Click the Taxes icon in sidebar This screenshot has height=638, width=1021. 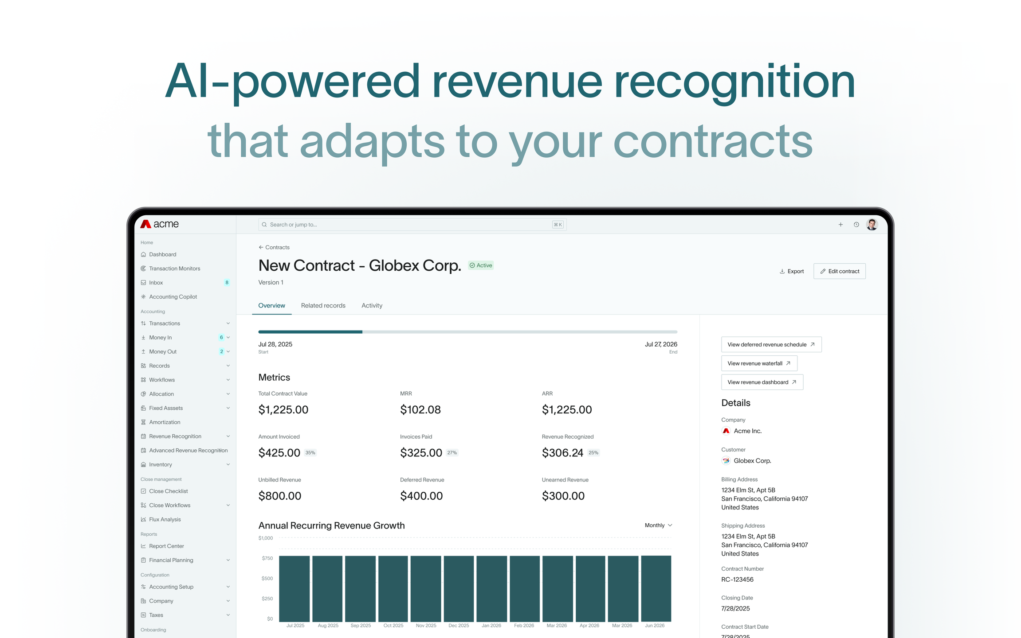click(143, 615)
